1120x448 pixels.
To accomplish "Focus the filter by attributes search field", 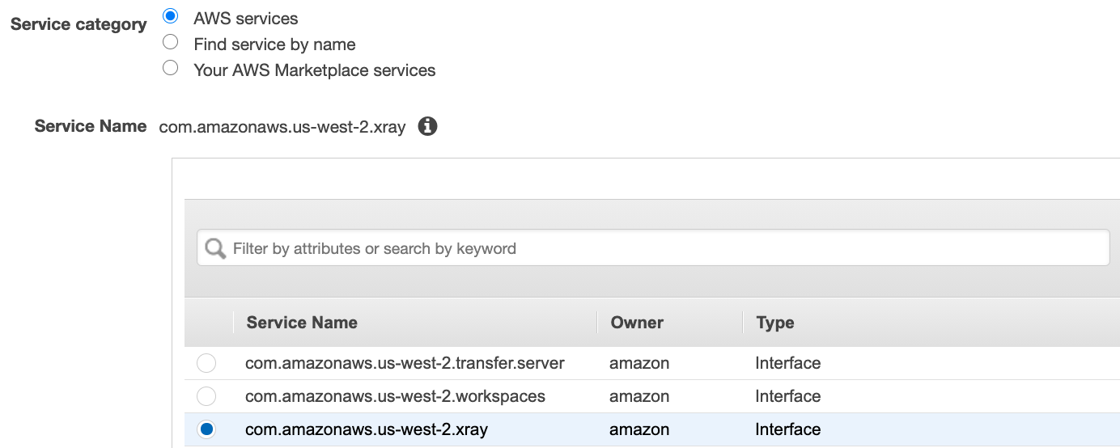I will pyautogui.click(x=664, y=248).
